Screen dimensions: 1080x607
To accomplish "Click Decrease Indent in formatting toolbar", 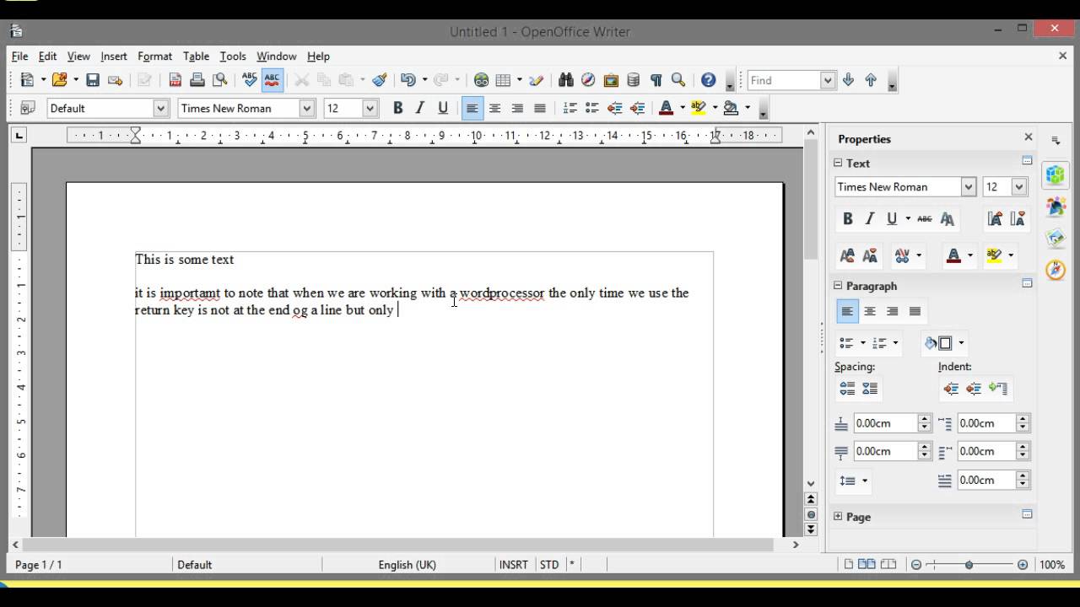I will click(615, 108).
